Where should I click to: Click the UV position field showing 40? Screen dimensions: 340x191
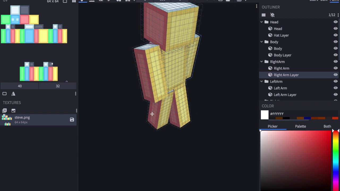[20, 86]
